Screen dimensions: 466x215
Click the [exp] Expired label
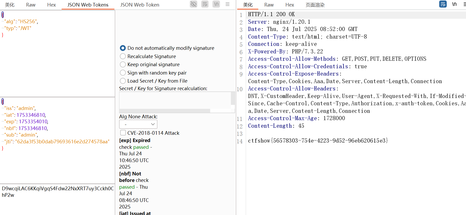(135, 140)
